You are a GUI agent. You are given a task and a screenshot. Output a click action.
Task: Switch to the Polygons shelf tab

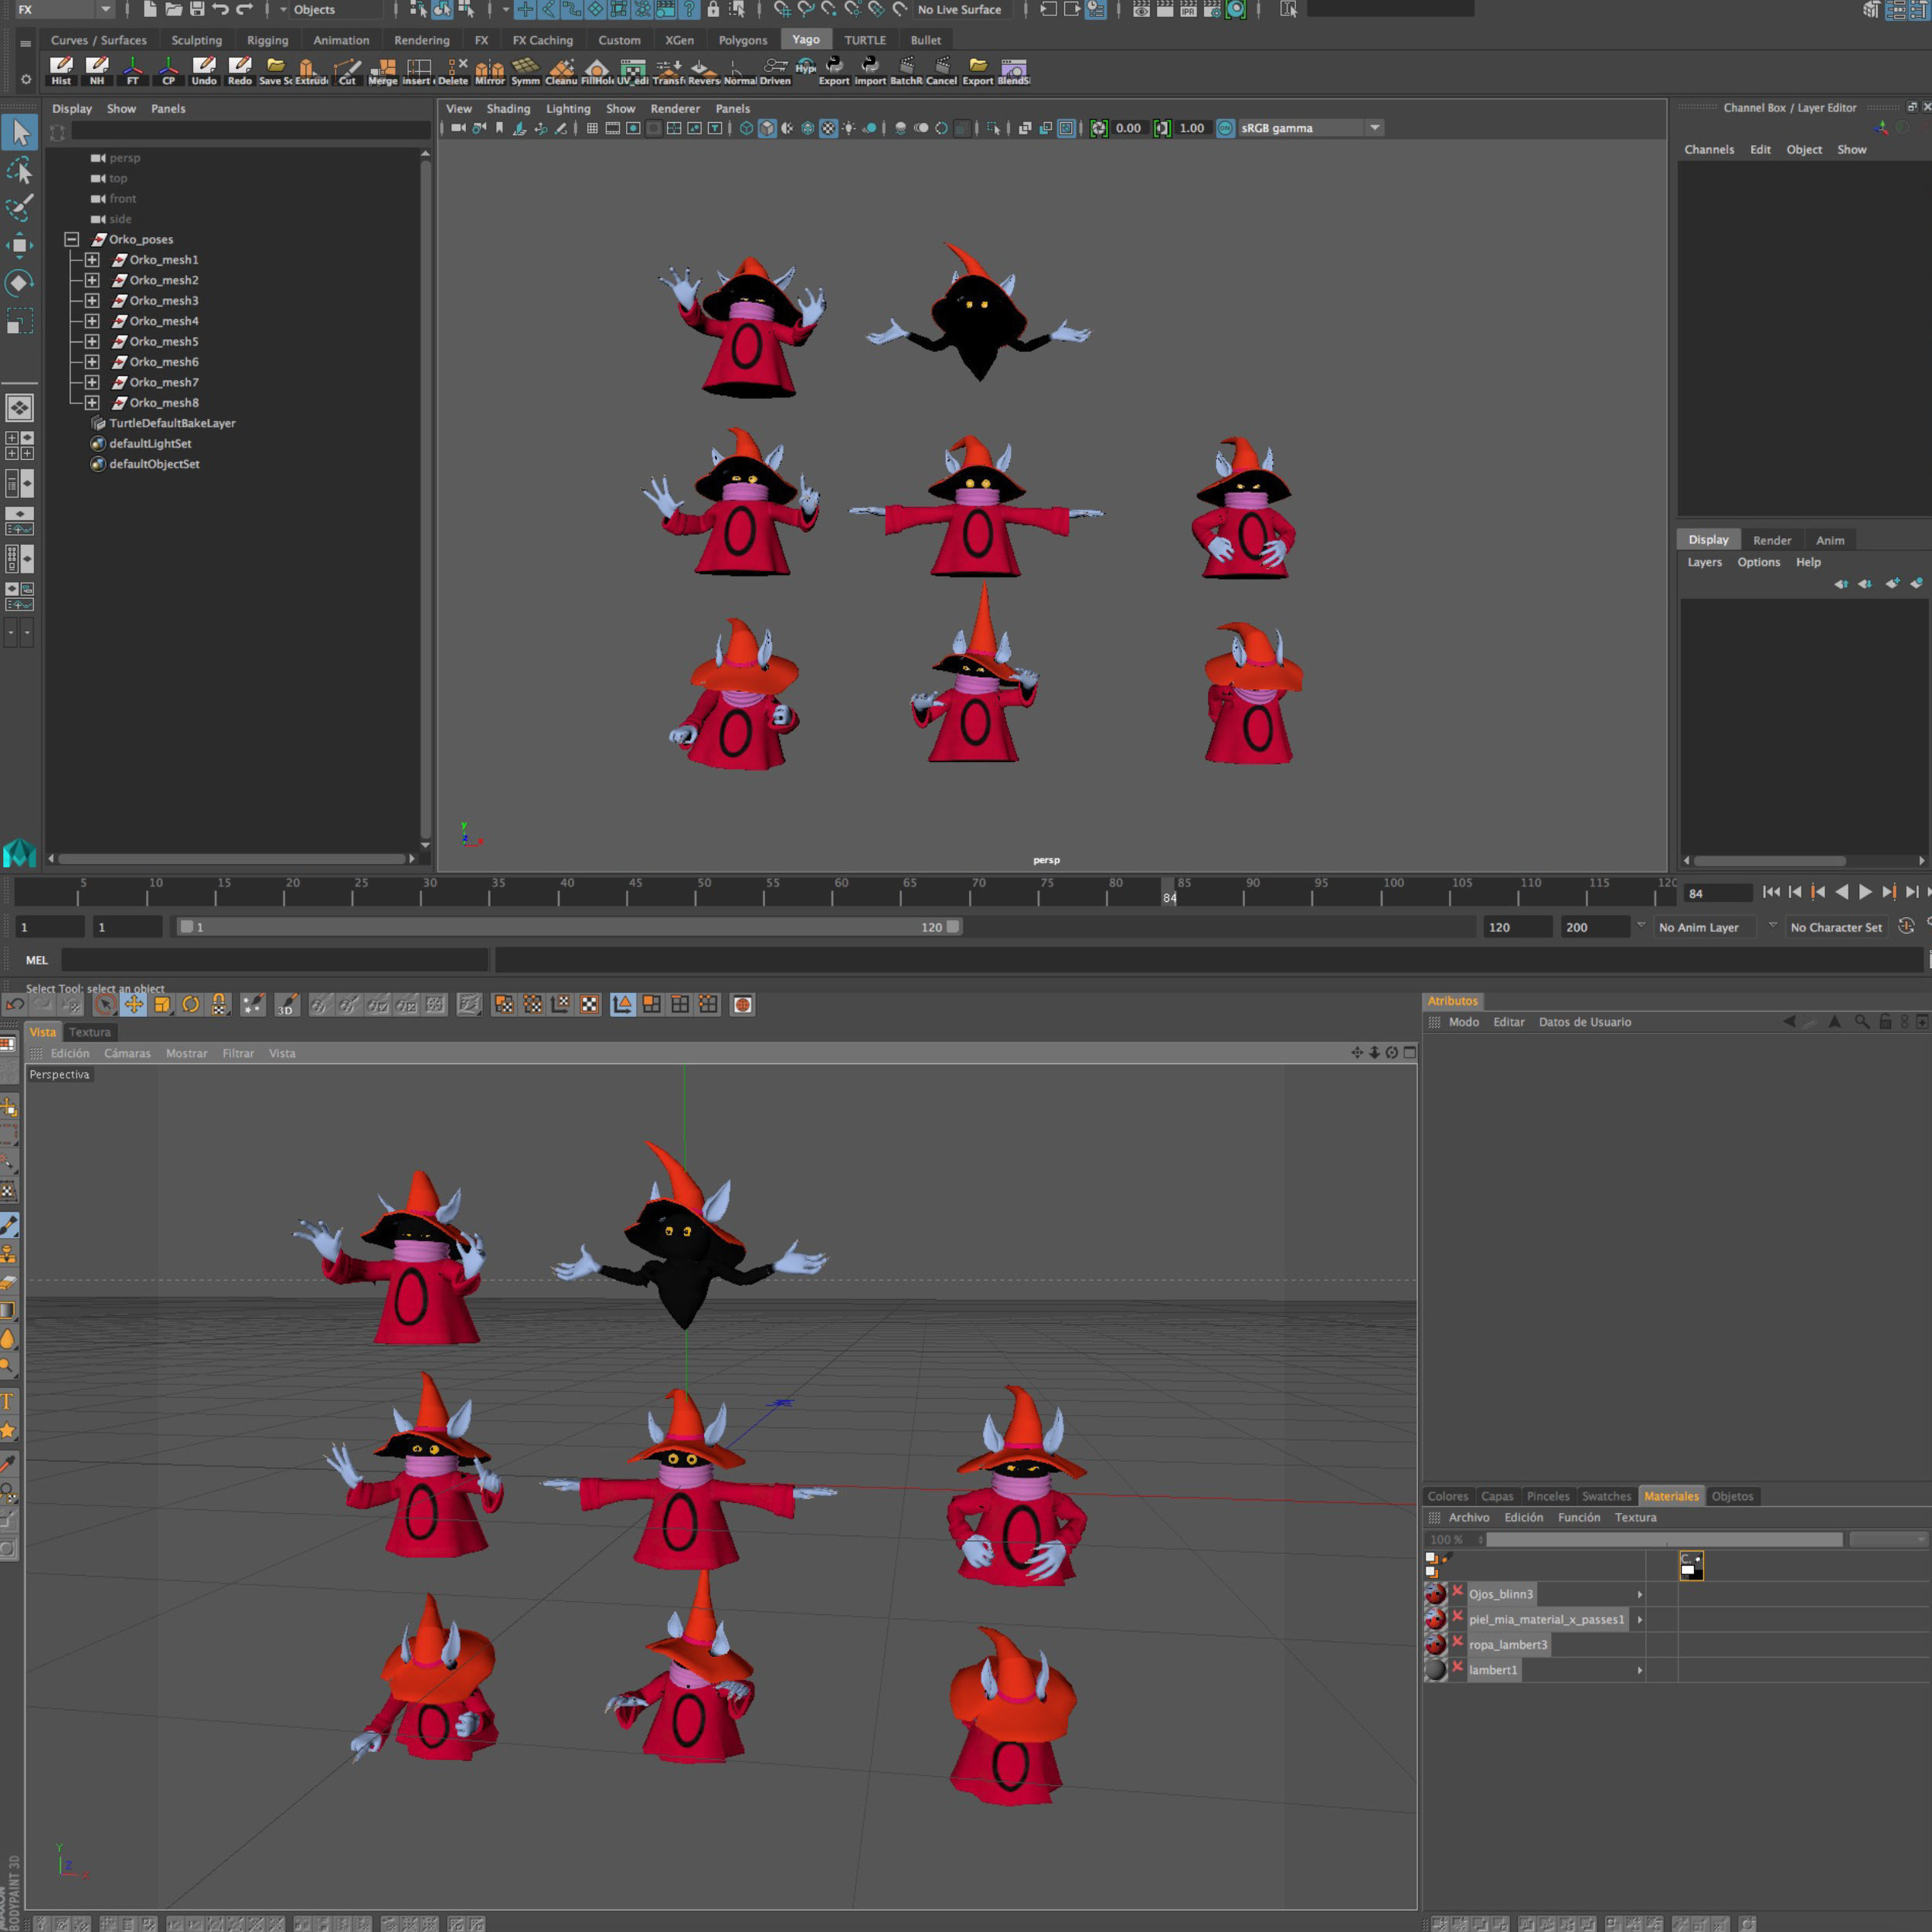tap(742, 40)
